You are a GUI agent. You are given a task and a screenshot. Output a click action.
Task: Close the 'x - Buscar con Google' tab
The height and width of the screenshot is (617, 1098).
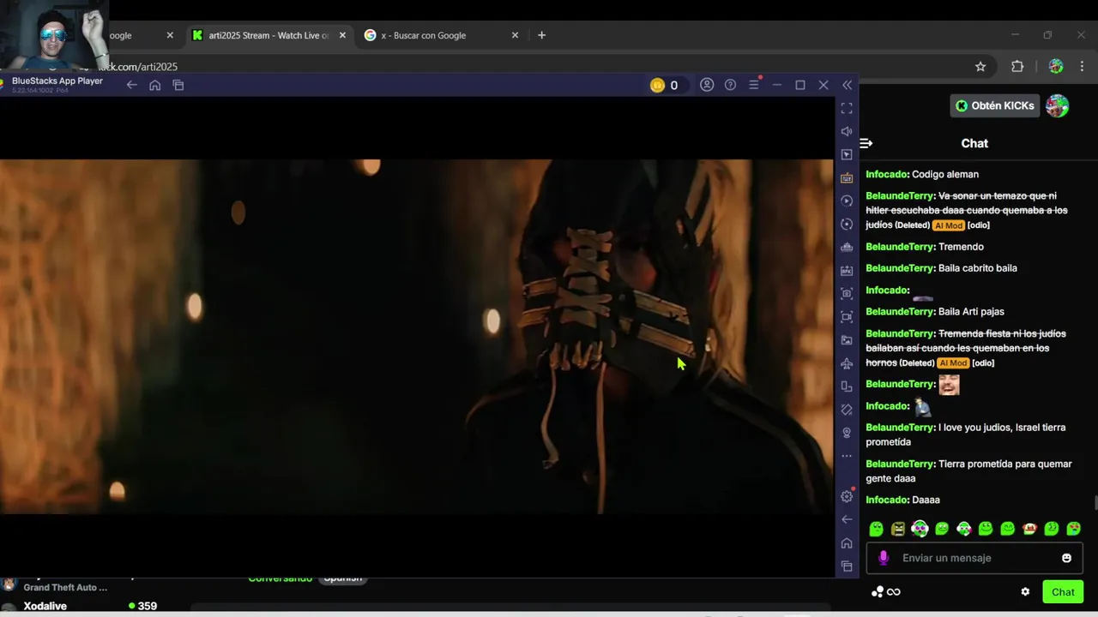tap(515, 35)
